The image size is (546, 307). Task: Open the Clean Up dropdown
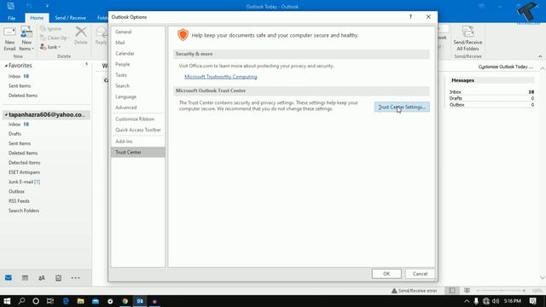(x=55, y=38)
